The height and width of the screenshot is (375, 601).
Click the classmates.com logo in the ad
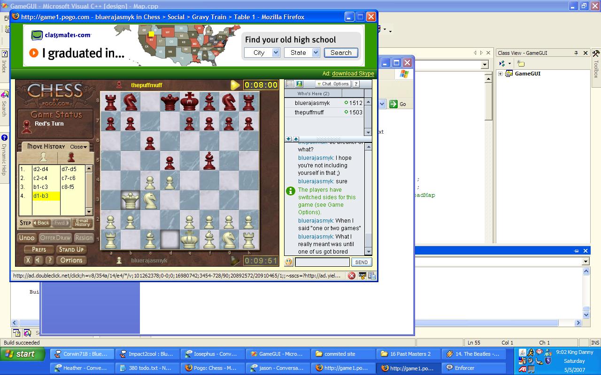(61, 35)
